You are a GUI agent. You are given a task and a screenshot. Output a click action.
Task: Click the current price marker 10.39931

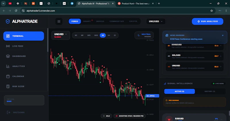[152, 96]
